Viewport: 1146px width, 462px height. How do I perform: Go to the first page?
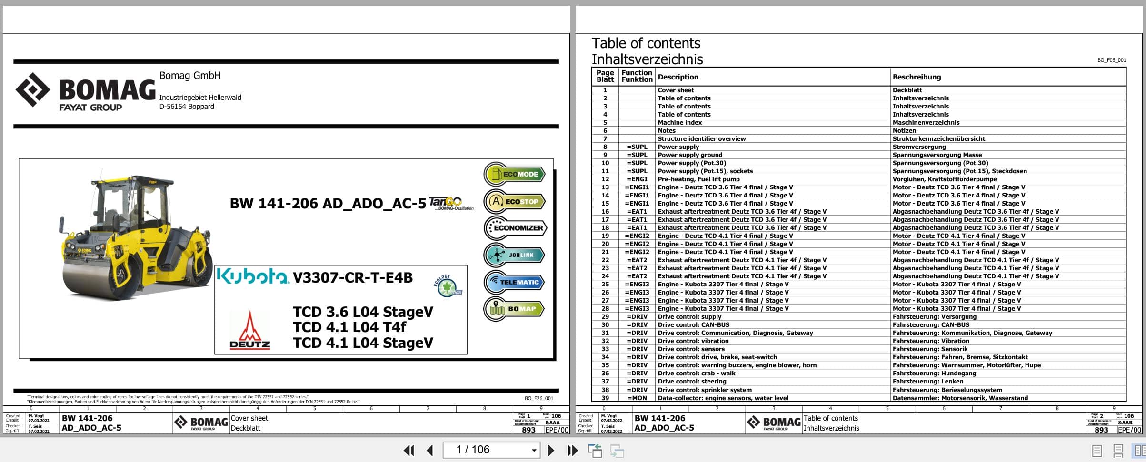[x=409, y=450]
